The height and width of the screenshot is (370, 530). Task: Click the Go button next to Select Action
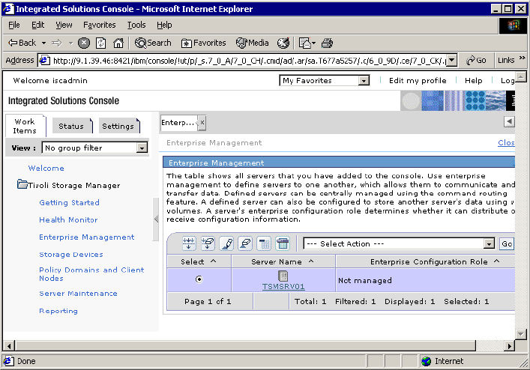pos(507,243)
